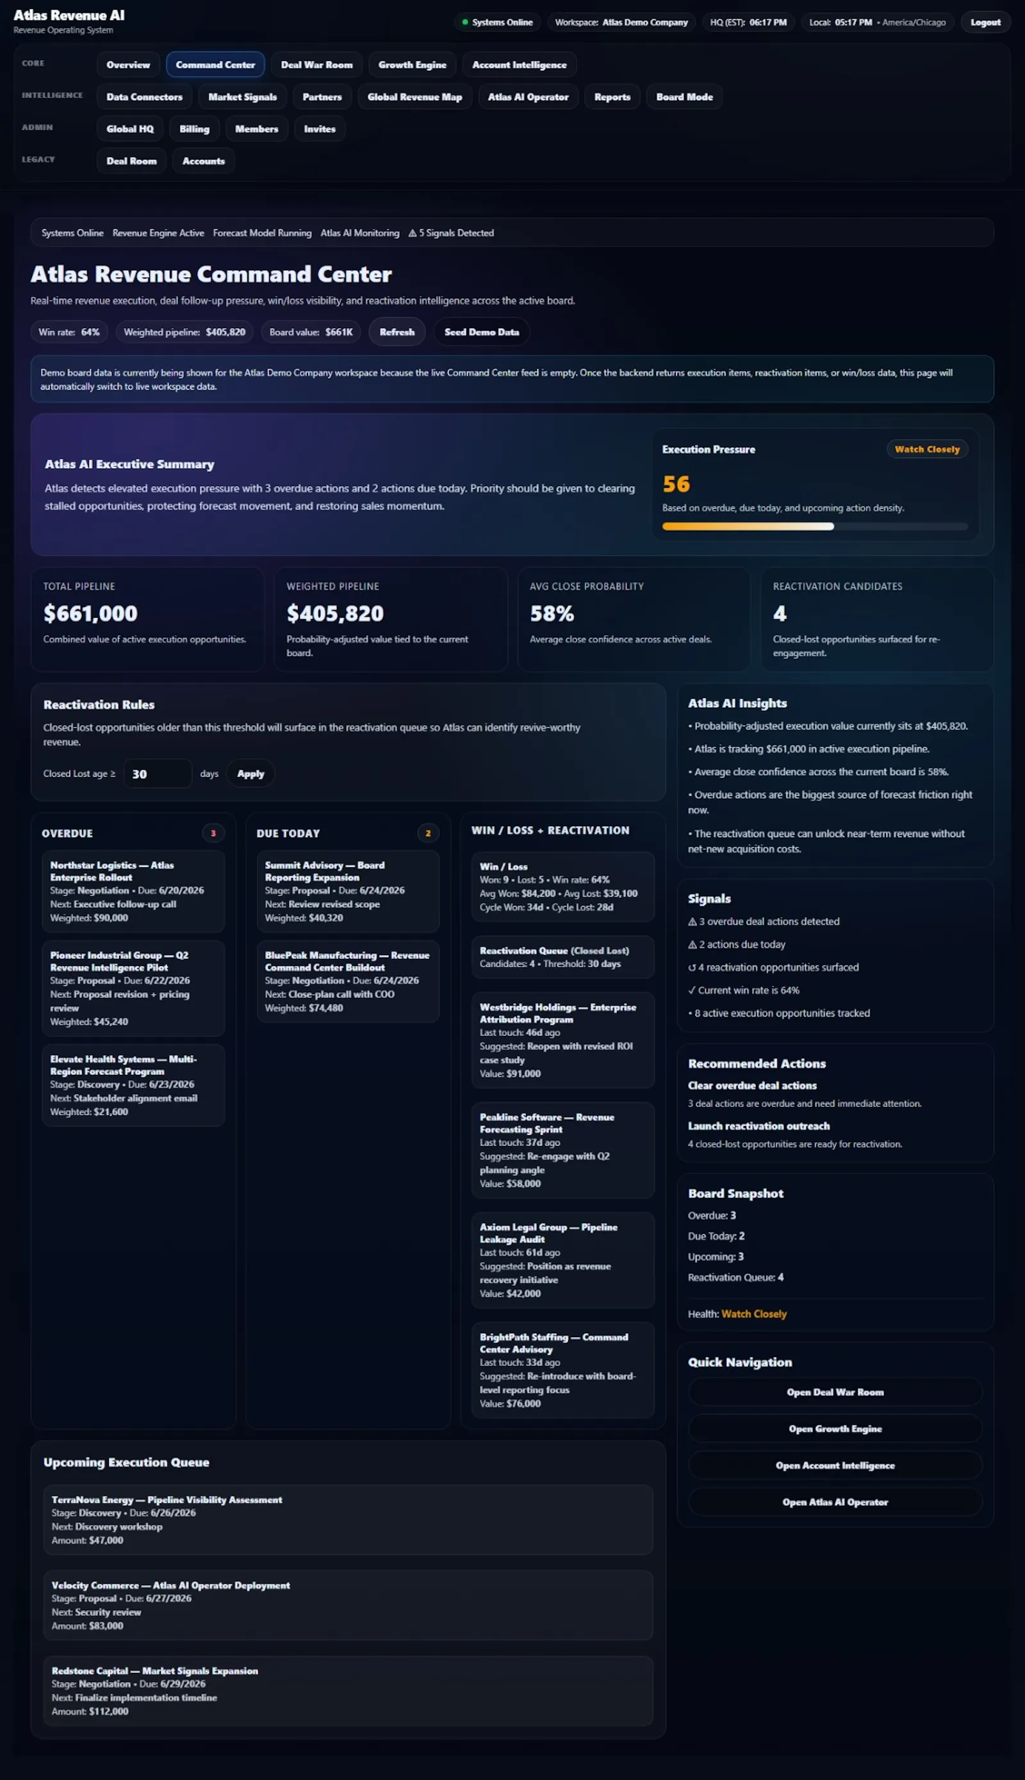Click Open Atlas AI Operator quick navigation
The image size is (1025, 1780).
pyautogui.click(x=835, y=1502)
